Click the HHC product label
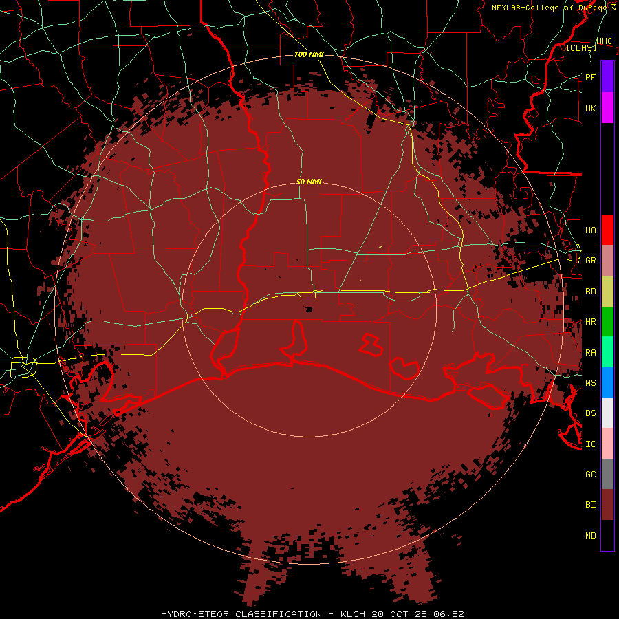Screen dimensions: 619x619 coord(604,41)
